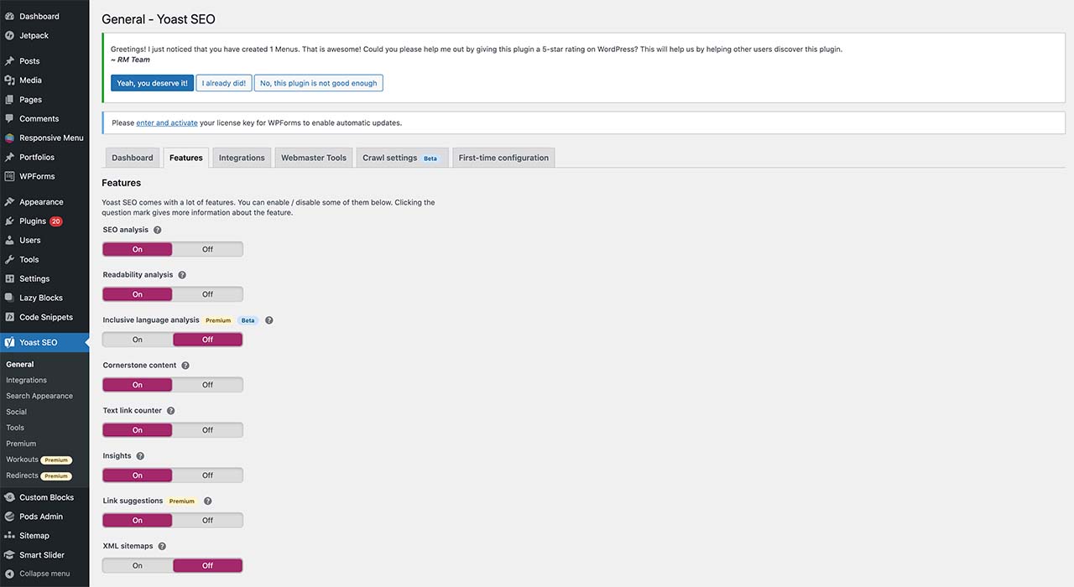
Task: Open help for Inclusive language analysis
Action: pos(269,320)
